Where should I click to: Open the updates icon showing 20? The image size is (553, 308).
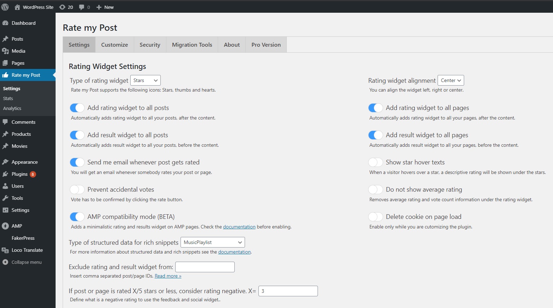(x=63, y=7)
